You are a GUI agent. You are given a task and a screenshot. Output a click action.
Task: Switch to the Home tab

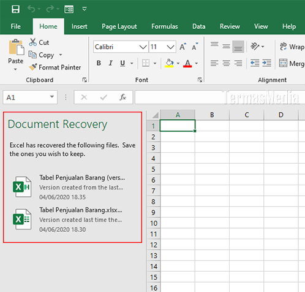(x=48, y=26)
